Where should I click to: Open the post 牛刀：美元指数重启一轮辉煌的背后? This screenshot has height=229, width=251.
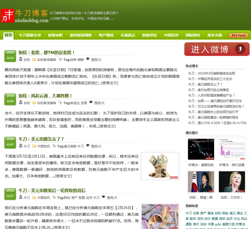coord(52,190)
